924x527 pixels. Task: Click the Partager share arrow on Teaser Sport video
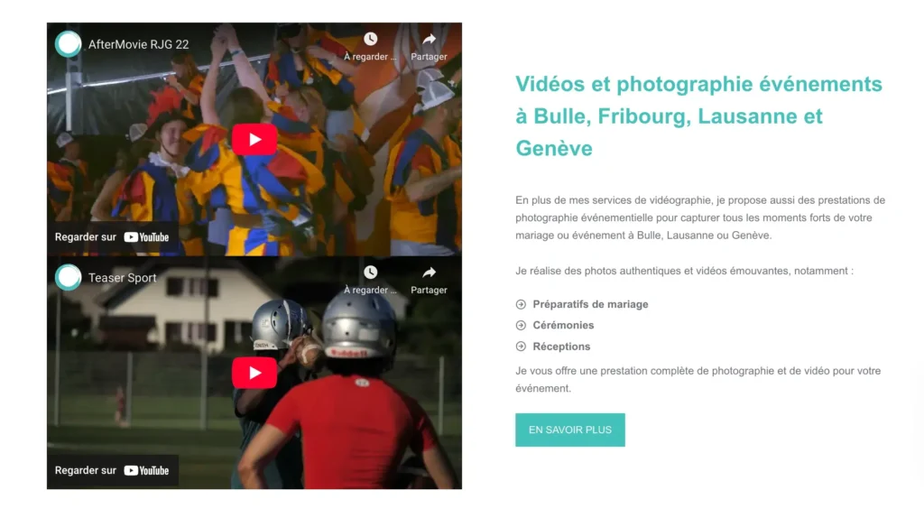pos(429,273)
